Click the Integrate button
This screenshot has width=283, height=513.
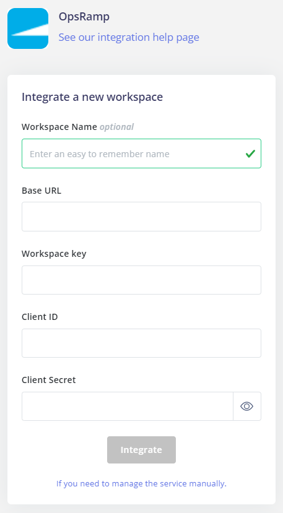coord(141,449)
